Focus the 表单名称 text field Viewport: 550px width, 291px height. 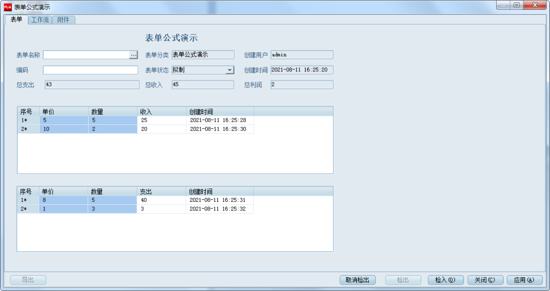86,55
